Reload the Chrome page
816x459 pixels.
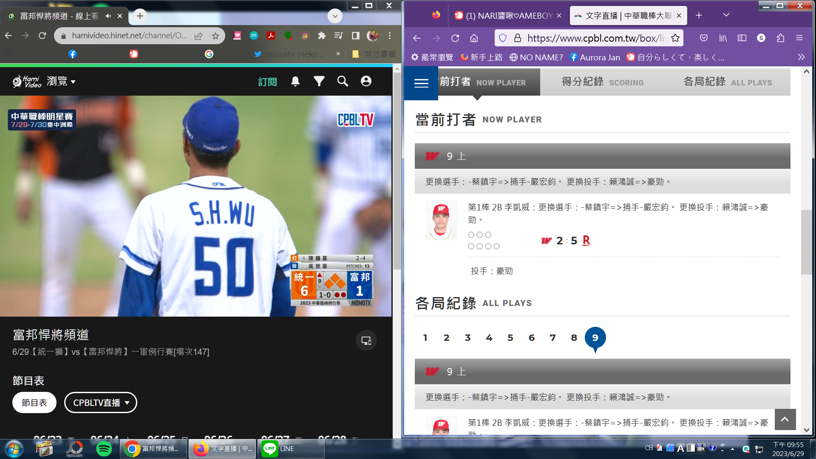tap(42, 36)
